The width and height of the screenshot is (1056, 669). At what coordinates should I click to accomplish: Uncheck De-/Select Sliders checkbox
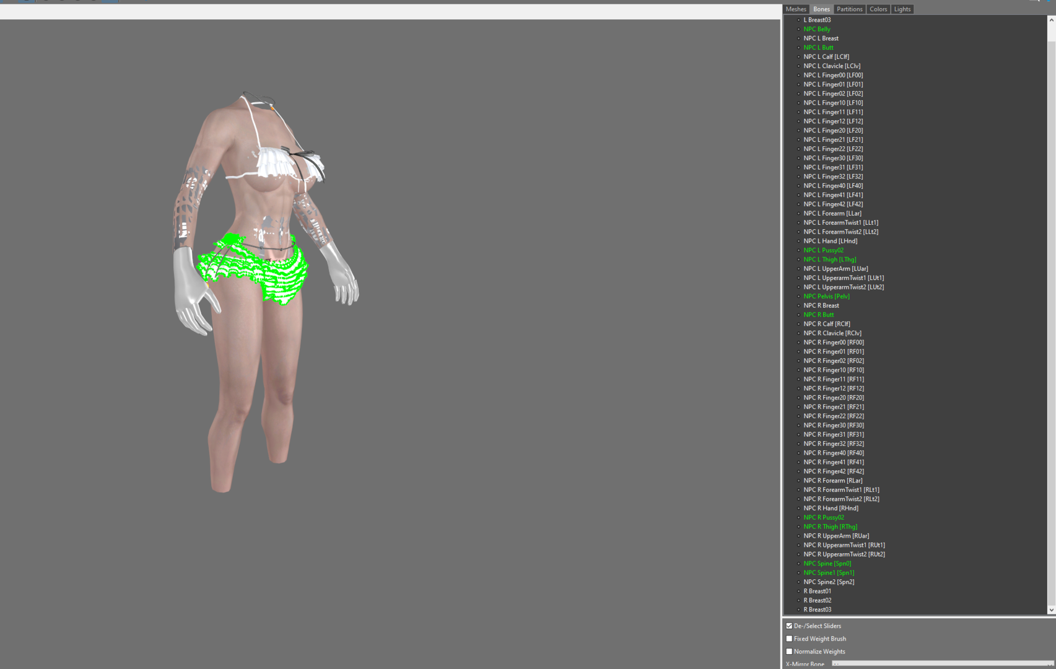789,626
